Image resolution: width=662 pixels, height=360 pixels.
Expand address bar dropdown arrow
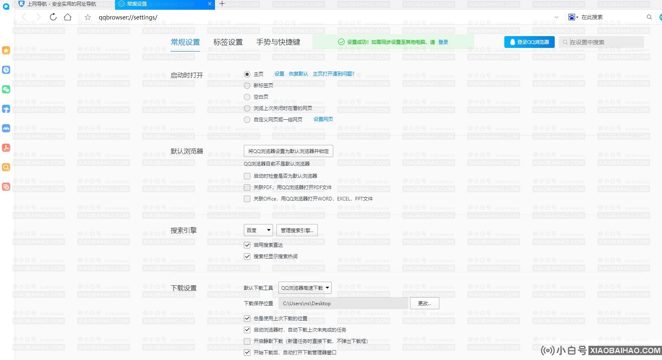point(556,17)
